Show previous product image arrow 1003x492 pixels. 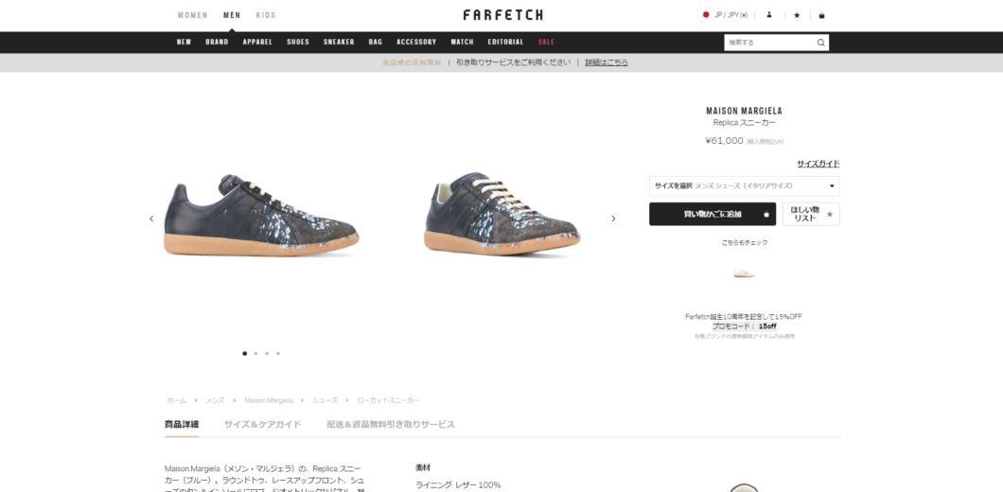[151, 219]
